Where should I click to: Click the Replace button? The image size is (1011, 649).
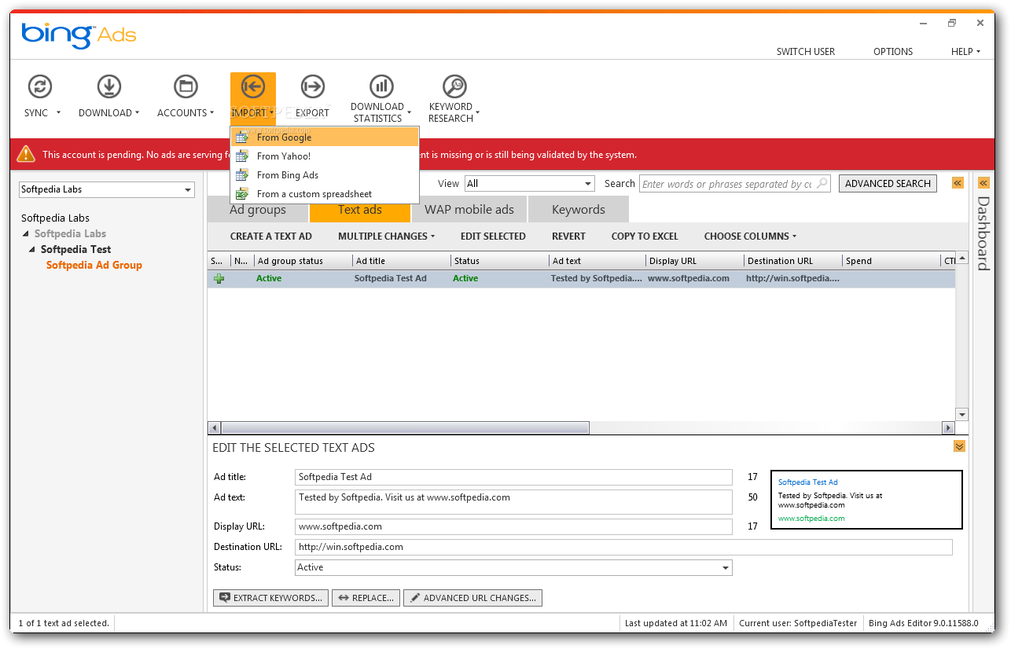pyautogui.click(x=366, y=598)
